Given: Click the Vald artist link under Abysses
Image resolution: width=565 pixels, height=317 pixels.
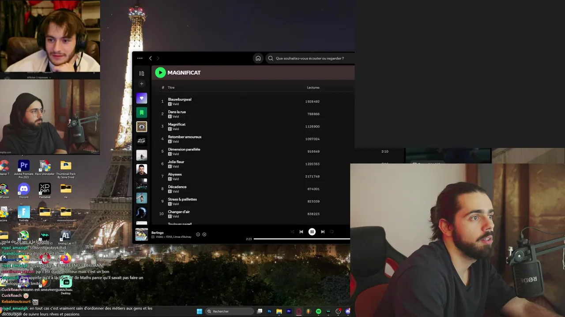Looking at the screenshot, I should tap(176, 179).
